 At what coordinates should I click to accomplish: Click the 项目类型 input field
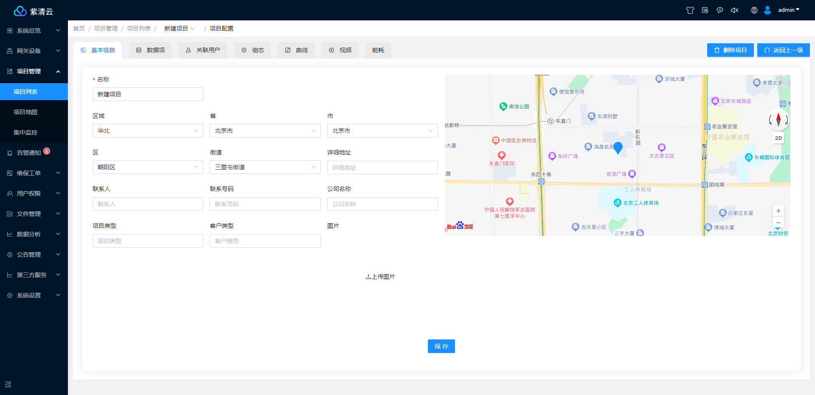(x=148, y=241)
